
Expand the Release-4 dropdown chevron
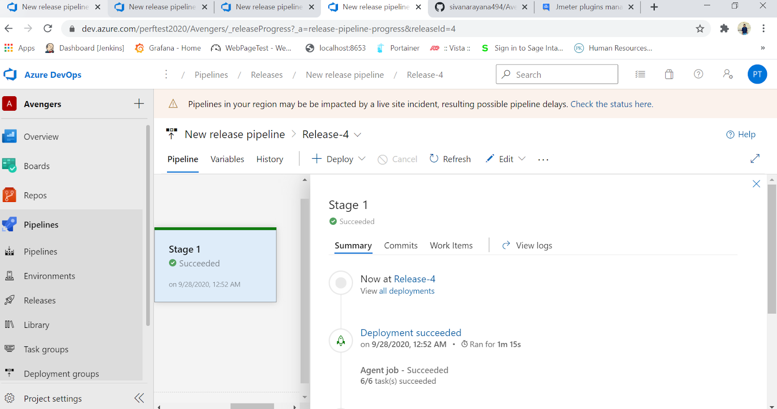point(358,135)
